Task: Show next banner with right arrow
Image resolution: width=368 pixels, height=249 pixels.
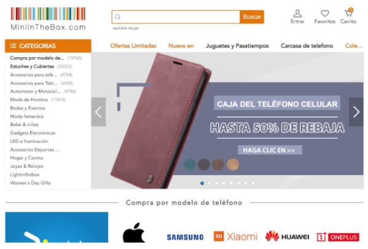Action: (356, 112)
